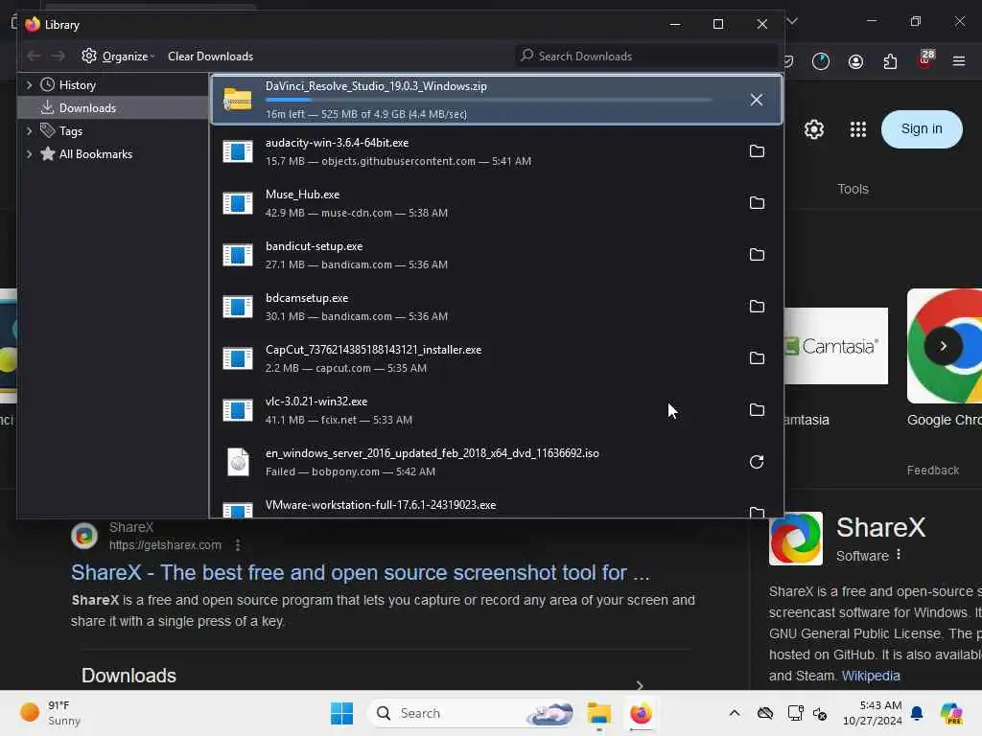Select Tags in the sidebar
Screen dimensions: 982x736
pos(71,131)
